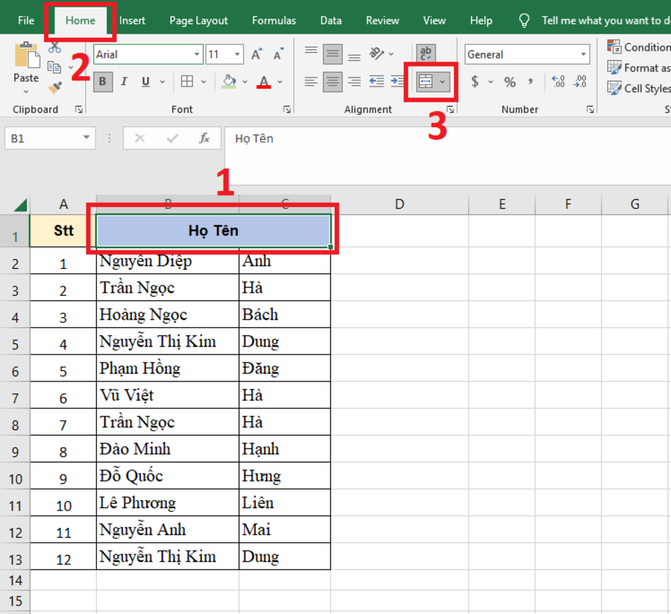This screenshot has width=671, height=614.
Task: Open Cell Styles
Action: pyautogui.click(x=638, y=88)
